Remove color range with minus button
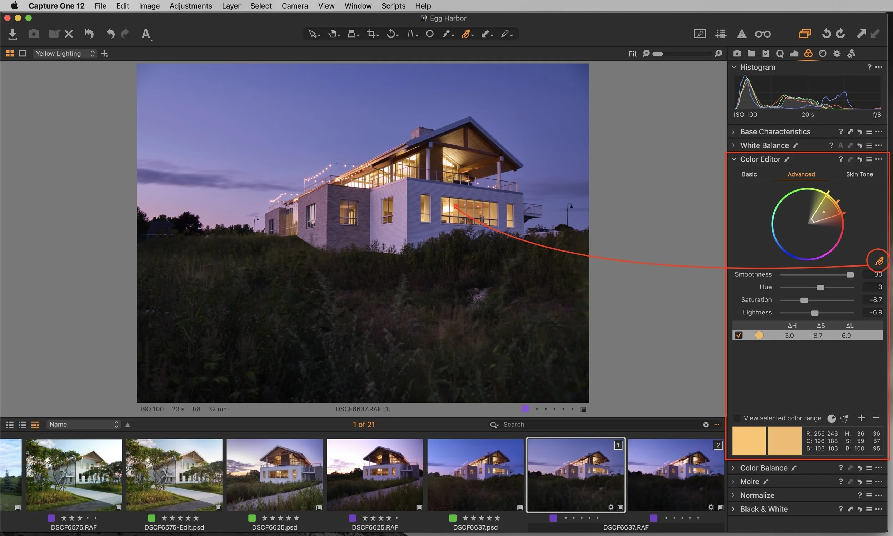The height and width of the screenshot is (536, 893). pyautogui.click(x=876, y=418)
